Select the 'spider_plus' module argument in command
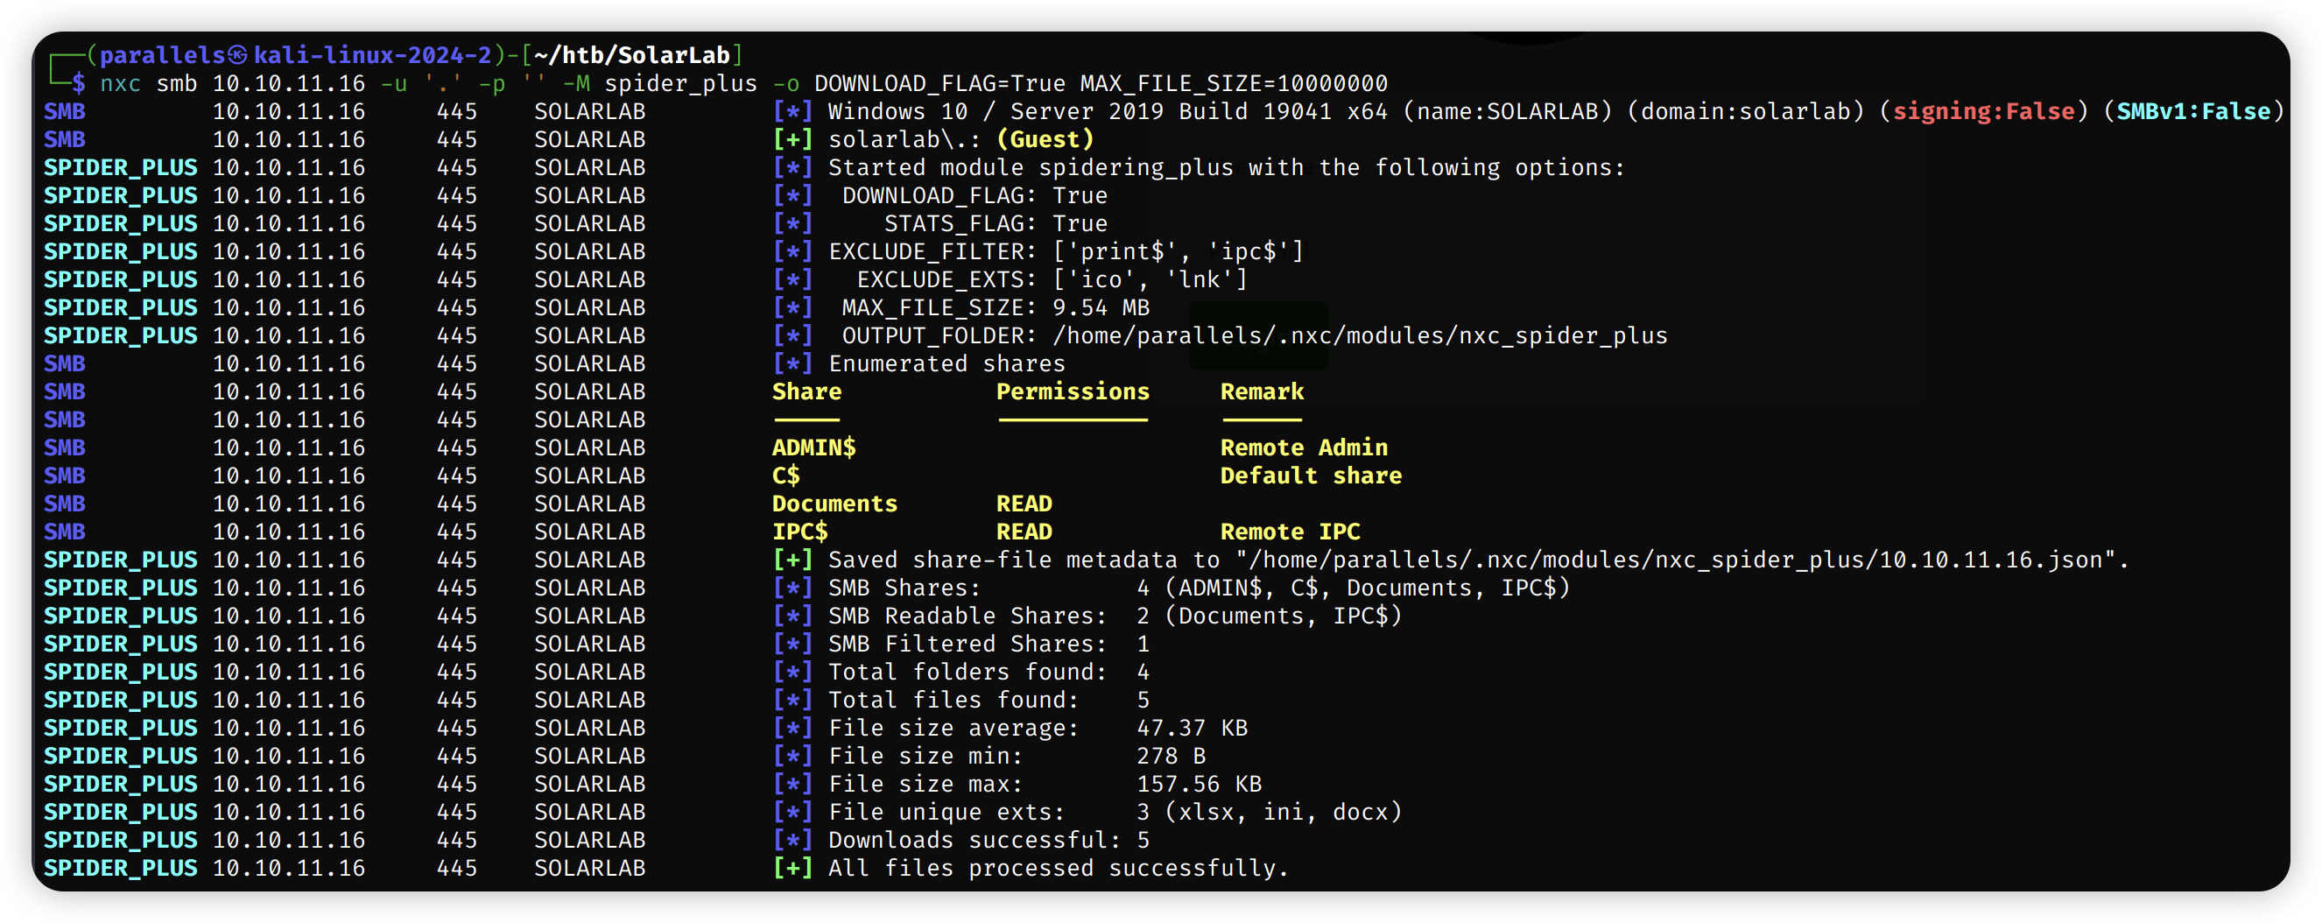 pyautogui.click(x=680, y=83)
